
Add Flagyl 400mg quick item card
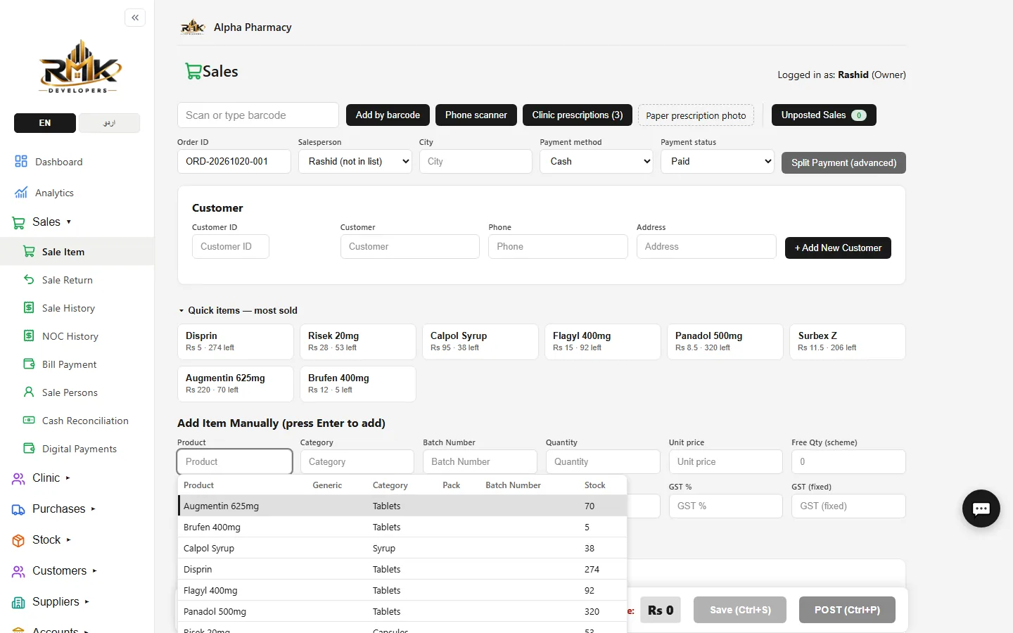coord(603,341)
